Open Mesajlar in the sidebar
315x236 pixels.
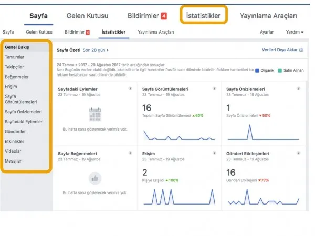pos(13,161)
